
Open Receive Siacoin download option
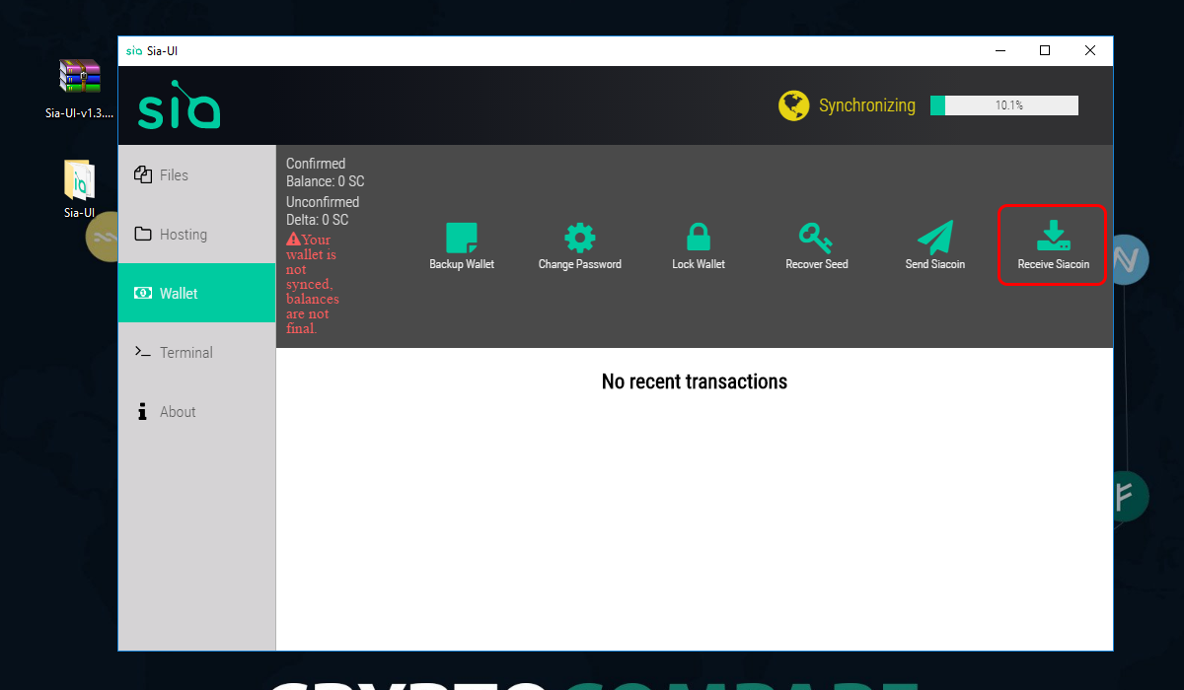(1053, 245)
